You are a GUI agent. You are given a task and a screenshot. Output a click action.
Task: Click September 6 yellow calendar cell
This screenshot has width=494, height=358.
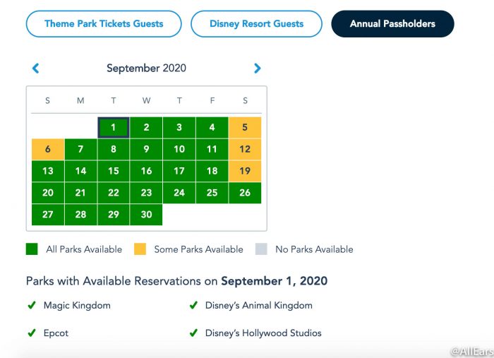48,149
